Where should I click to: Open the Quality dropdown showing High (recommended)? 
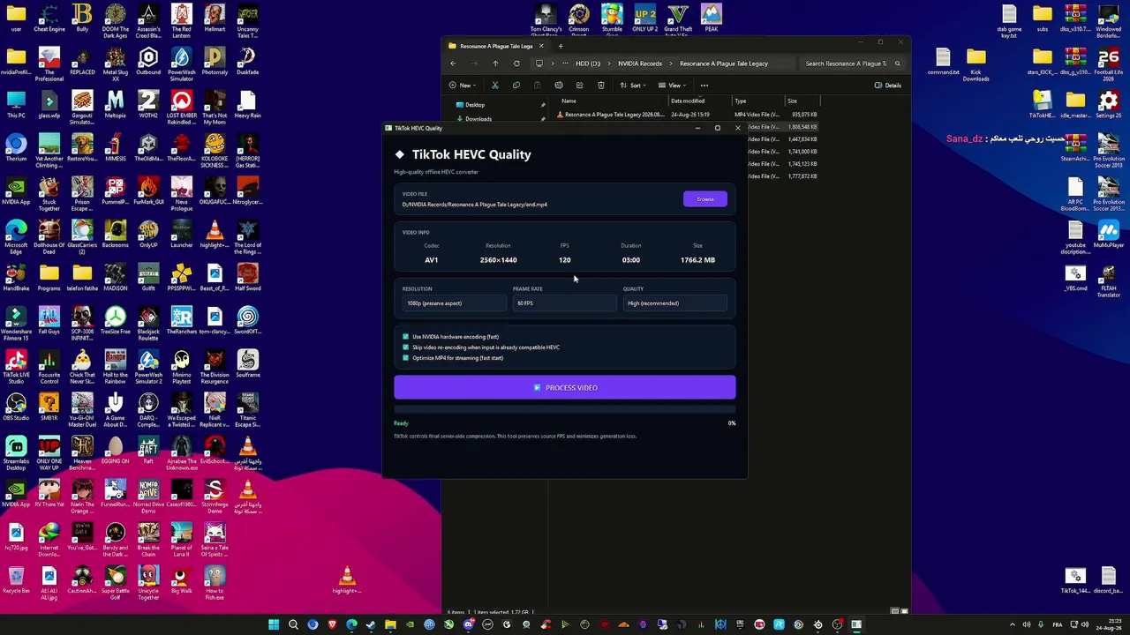675,303
